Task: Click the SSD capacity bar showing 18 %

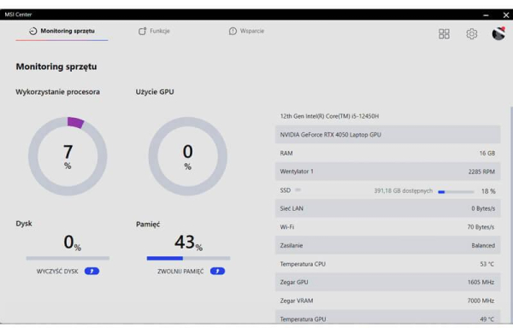Action: pos(456,192)
